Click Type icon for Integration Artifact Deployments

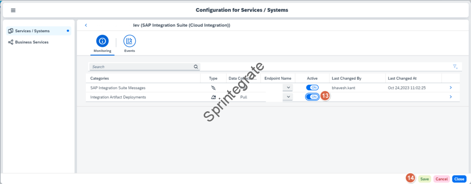213,97
